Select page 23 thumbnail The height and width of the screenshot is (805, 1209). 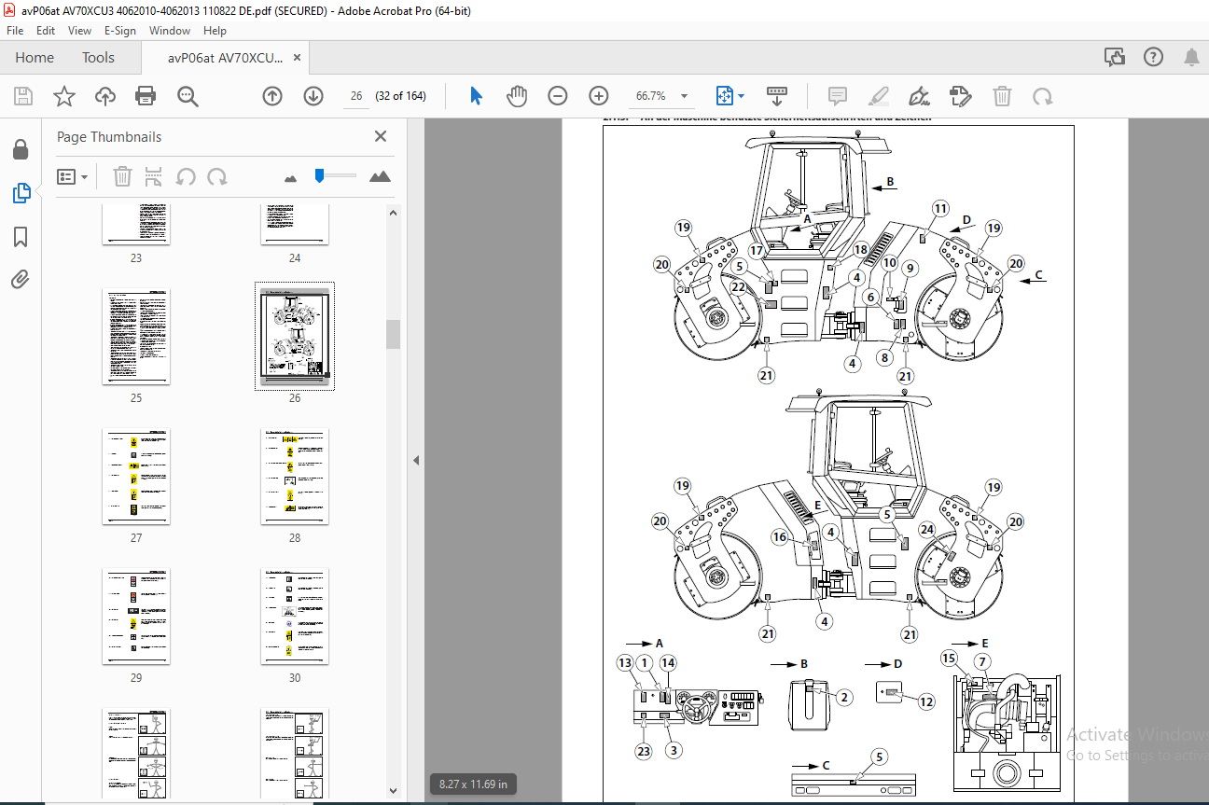point(136,225)
